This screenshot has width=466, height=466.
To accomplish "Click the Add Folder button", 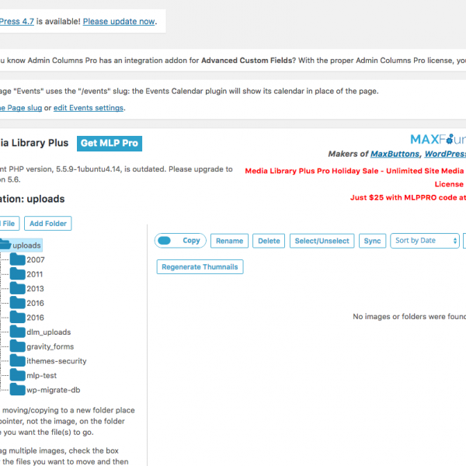I will [x=48, y=223].
